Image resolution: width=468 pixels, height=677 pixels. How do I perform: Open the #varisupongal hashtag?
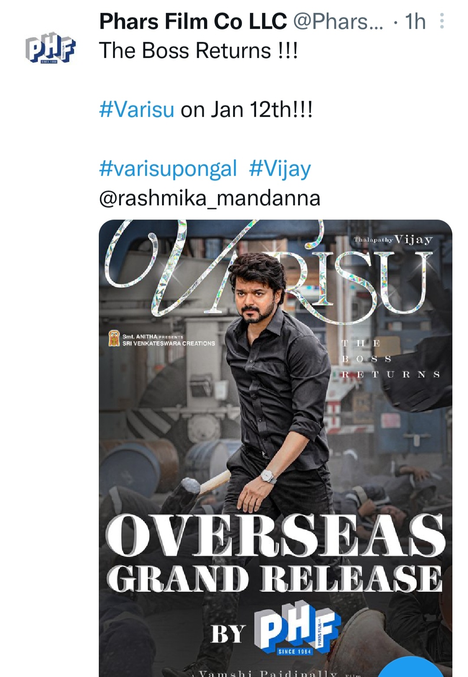pos(168,169)
